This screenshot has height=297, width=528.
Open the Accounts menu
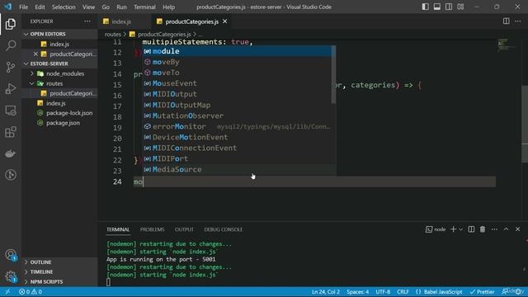point(11,255)
